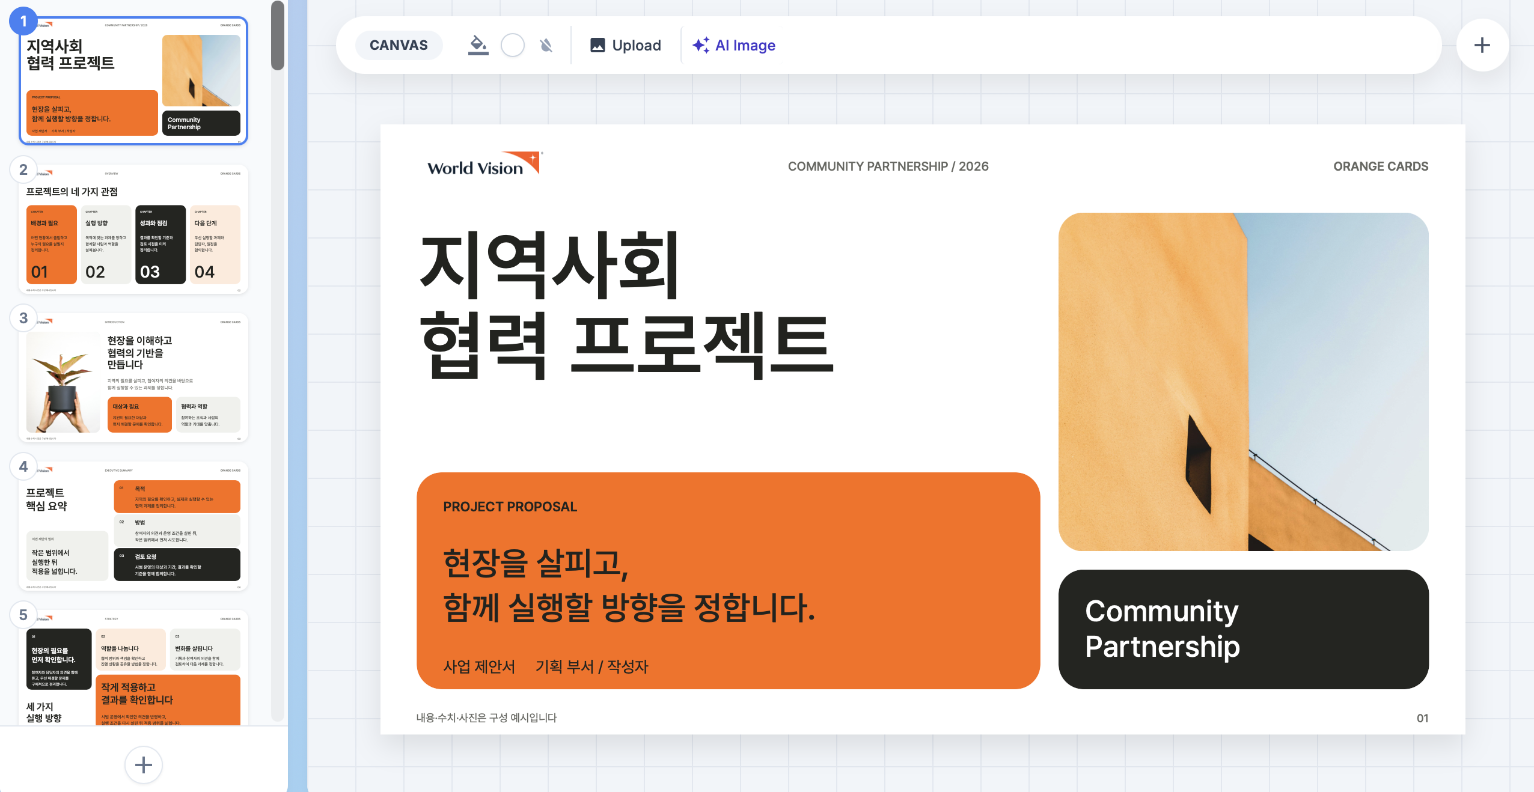1534x792 pixels.
Task: Open slide 2 thumbnail with four chapters
Action: click(133, 229)
